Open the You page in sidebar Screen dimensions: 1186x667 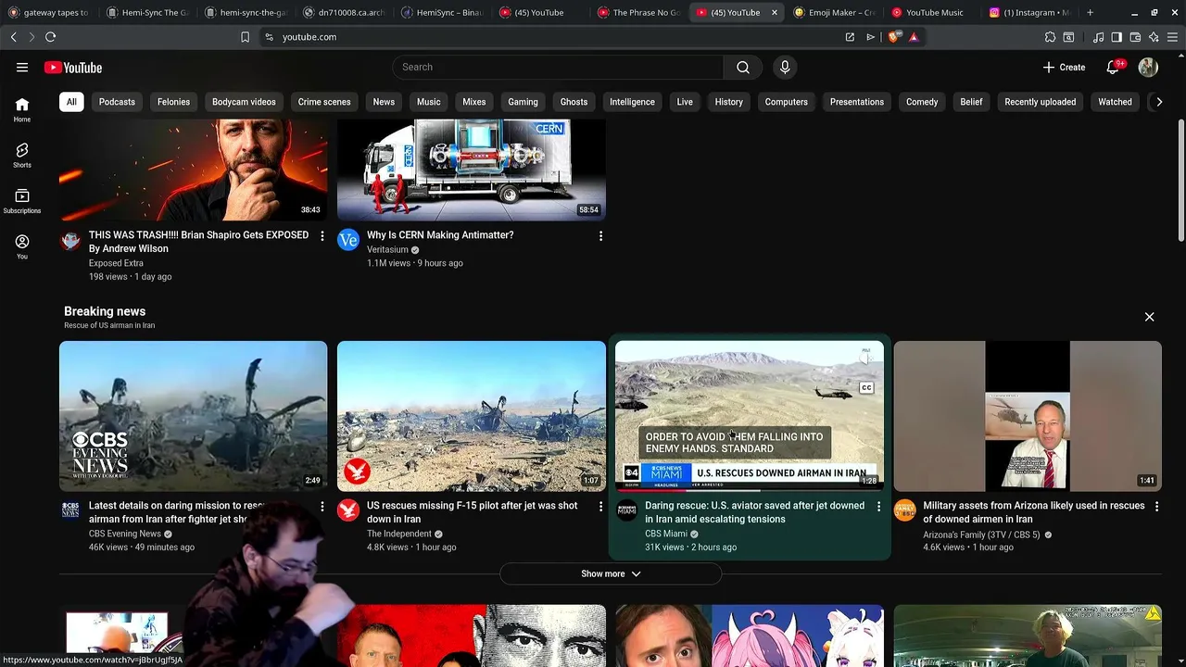click(x=22, y=246)
